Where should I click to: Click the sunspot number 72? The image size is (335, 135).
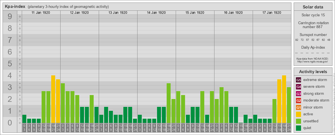coord(302,40)
